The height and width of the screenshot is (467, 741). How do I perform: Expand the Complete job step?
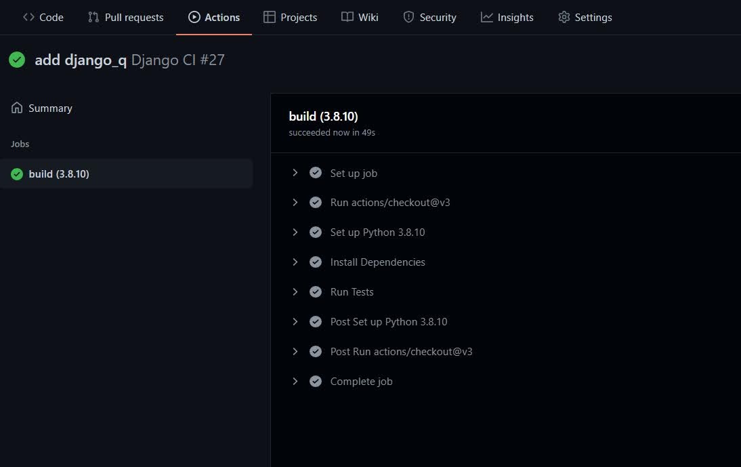[x=295, y=381]
